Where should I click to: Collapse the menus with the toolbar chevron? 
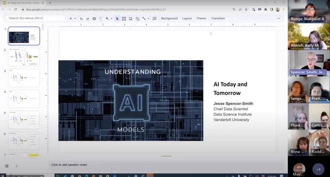click(x=279, y=18)
